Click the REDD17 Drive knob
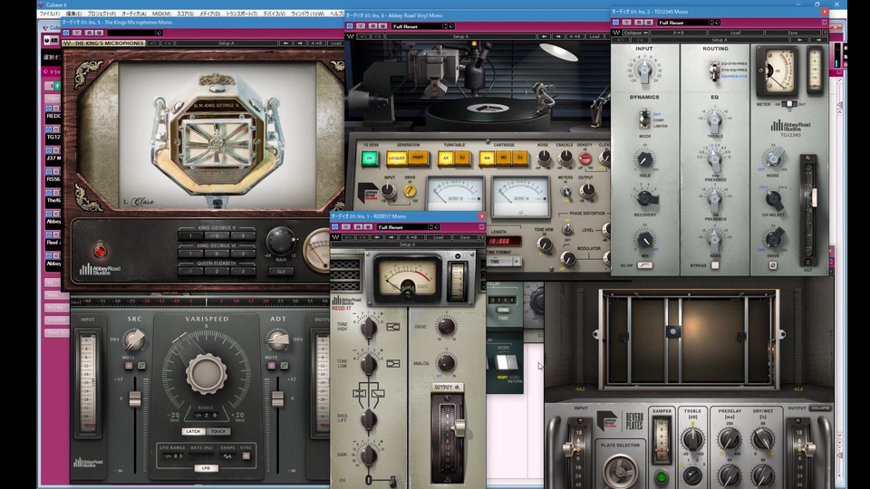Image resolution: width=870 pixels, height=489 pixels. coord(446,327)
